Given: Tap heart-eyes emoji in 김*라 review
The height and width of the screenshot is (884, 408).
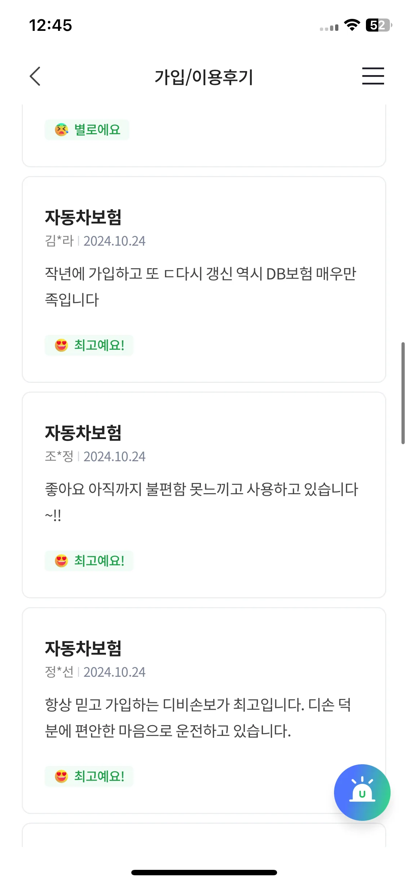Looking at the screenshot, I should coord(61,345).
